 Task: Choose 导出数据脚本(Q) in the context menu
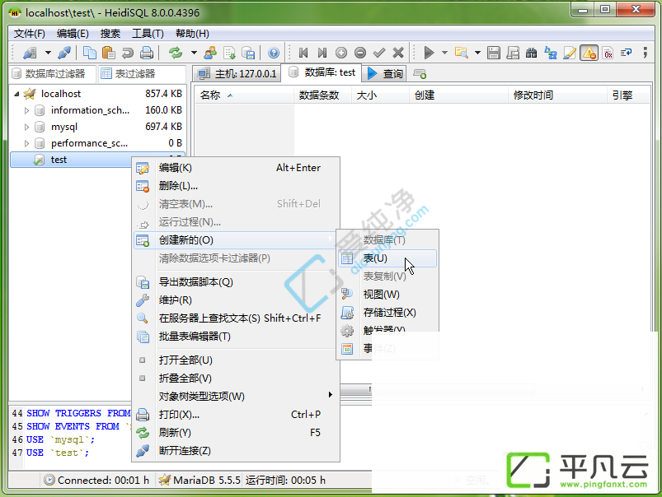pos(237,282)
